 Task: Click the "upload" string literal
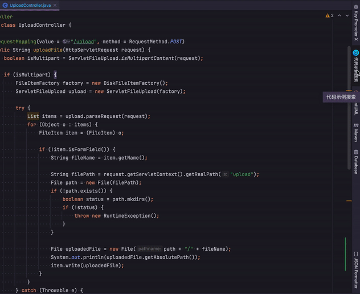point(242,174)
